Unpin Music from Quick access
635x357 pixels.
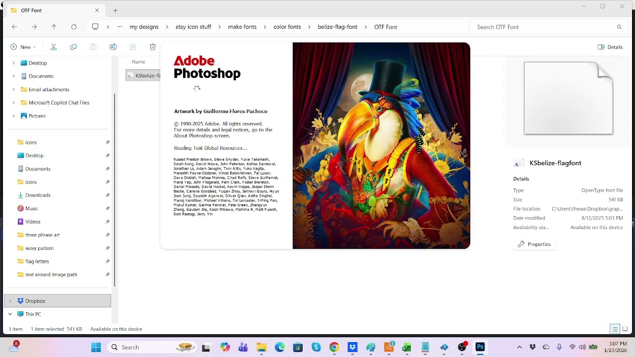tap(108, 208)
